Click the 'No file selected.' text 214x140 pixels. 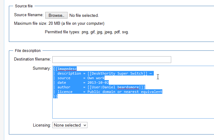pos(84,15)
